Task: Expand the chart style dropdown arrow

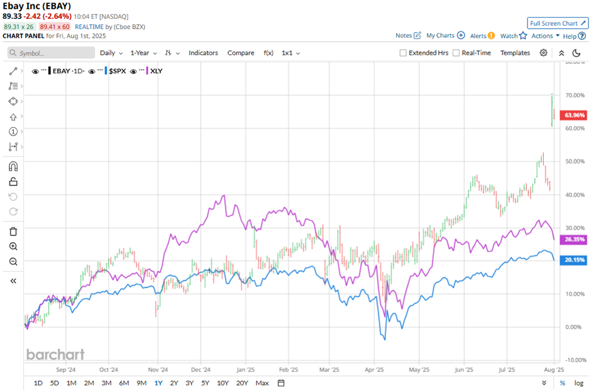Action: coord(177,53)
